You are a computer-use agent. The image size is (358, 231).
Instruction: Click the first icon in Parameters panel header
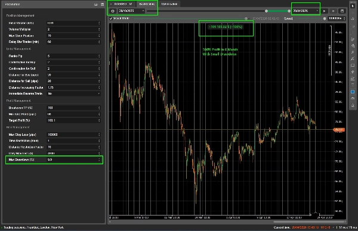point(96,4)
